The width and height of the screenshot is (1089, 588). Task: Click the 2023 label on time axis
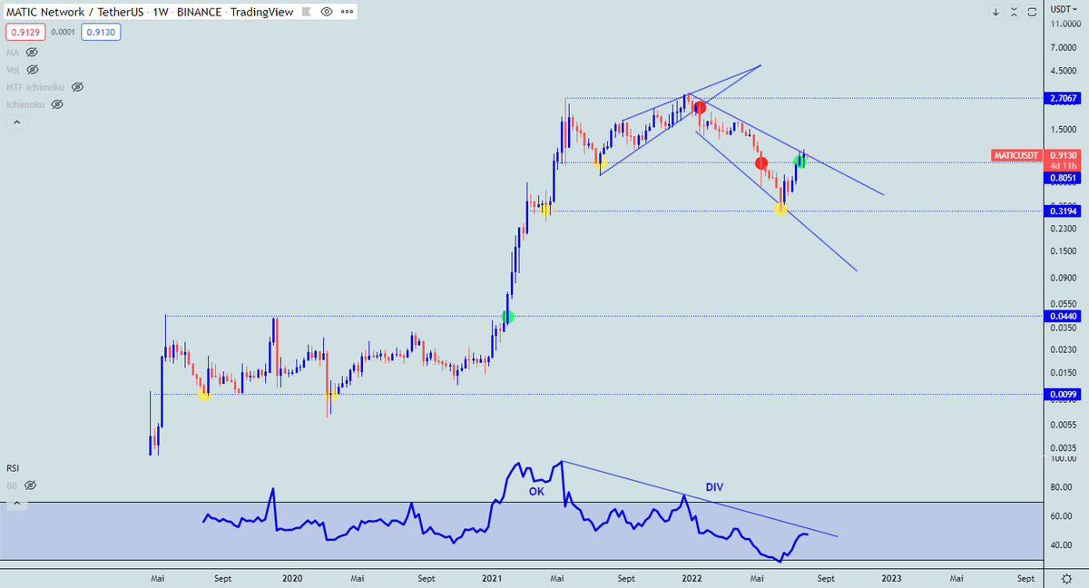point(892,577)
